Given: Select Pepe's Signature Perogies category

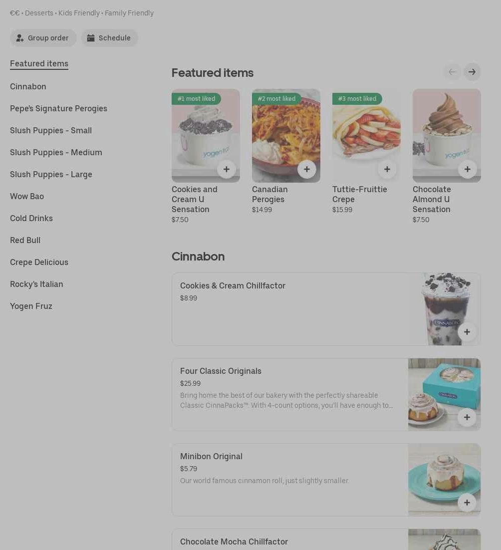Looking at the screenshot, I should pos(58,108).
